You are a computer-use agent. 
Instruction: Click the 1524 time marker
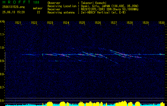(x=66, y=23)
